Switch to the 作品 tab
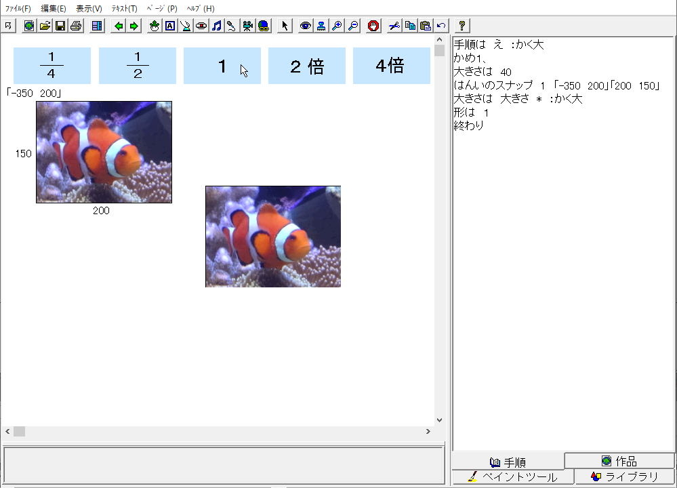 [x=619, y=461]
